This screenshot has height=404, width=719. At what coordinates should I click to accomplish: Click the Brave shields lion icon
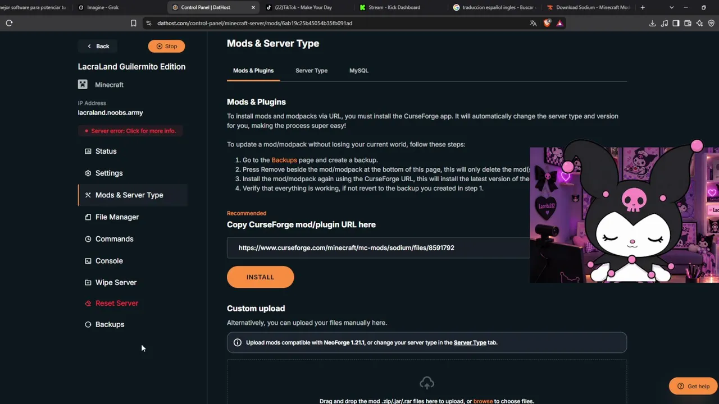[547, 23]
